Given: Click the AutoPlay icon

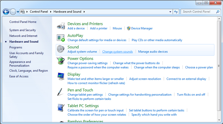Looking at the screenshot, I should click(61, 38).
